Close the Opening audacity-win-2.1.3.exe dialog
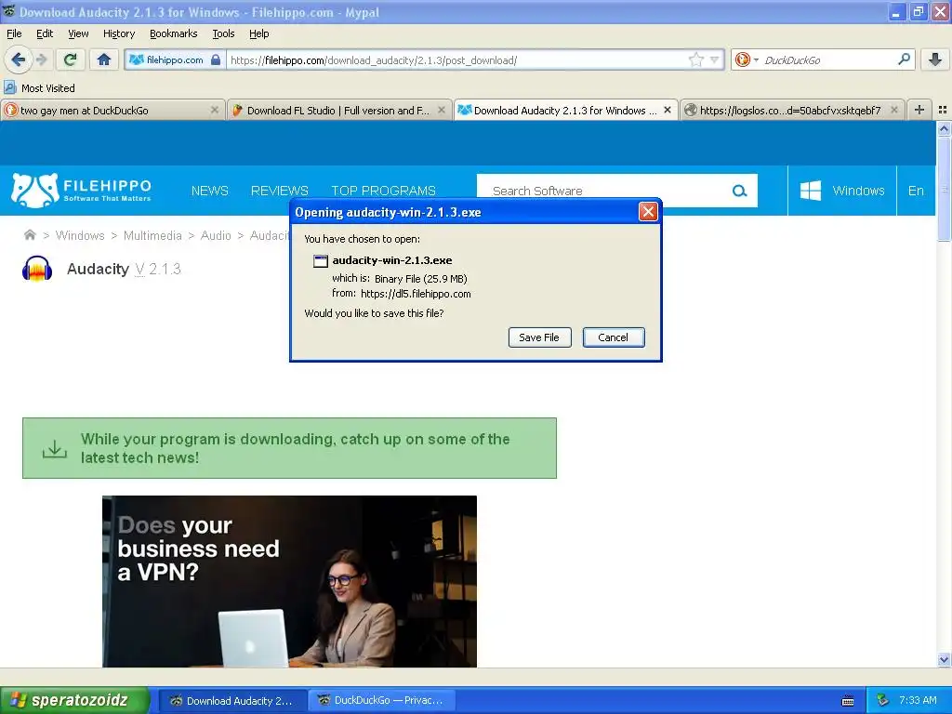 click(648, 212)
